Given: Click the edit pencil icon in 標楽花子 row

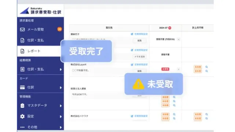Looking at the screenshot, I should coord(132,34).
